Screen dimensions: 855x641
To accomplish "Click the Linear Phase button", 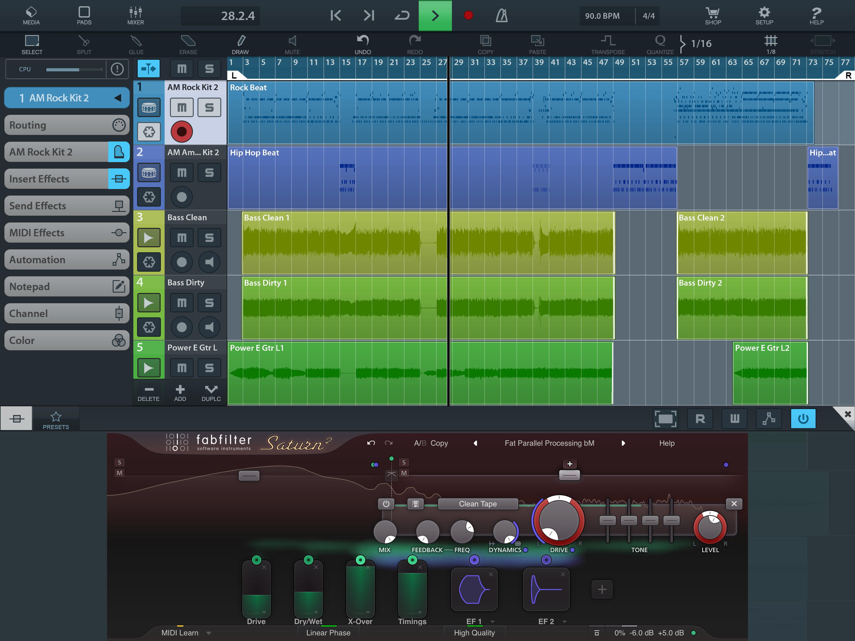I will [x=328, y=633].
